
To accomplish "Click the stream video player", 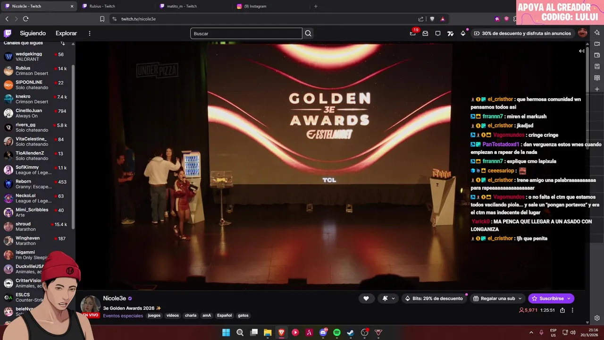I will 330,165.
